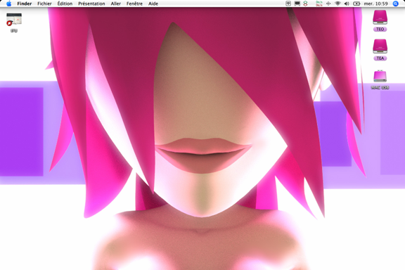
Task: Open the Fichier menu
Action: click(44, 4)
